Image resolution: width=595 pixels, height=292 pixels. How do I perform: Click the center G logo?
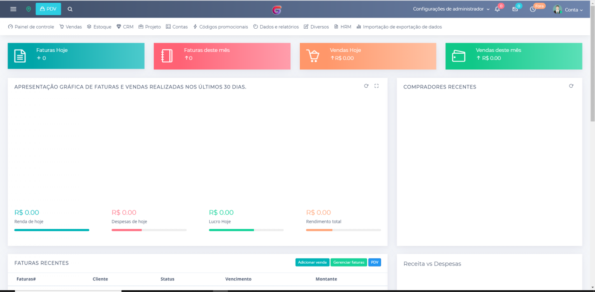click(277, 10)
